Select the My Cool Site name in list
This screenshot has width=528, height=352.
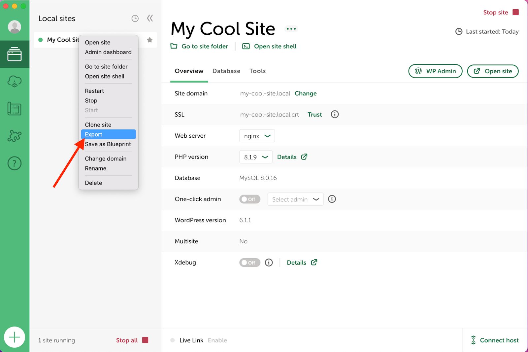point(63,40)
